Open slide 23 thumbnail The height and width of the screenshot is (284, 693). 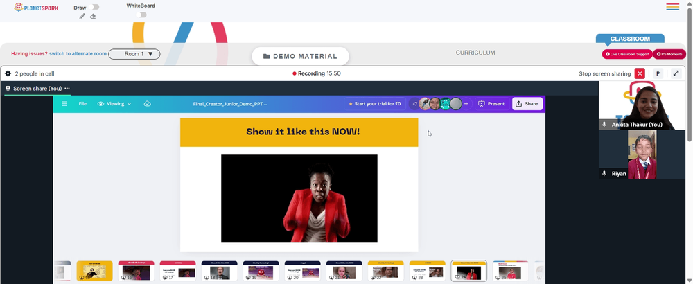pyautogui.click(x=427, y=271)
